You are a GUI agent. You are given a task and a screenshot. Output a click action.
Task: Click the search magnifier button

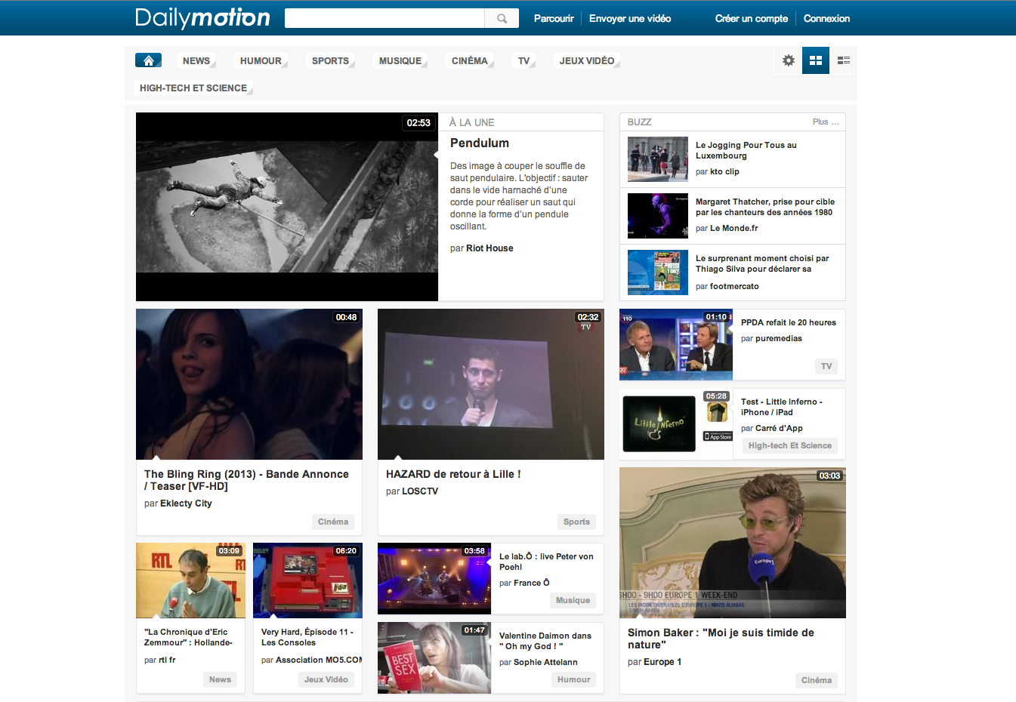pos(502,18)
